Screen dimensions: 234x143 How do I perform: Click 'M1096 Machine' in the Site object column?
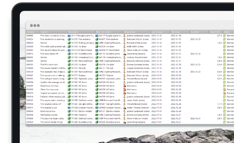pos(79,115)
